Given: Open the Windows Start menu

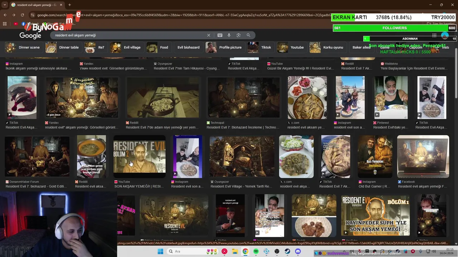Looking at the screenshot, I should pyautogui.click(x=160, y=251).
